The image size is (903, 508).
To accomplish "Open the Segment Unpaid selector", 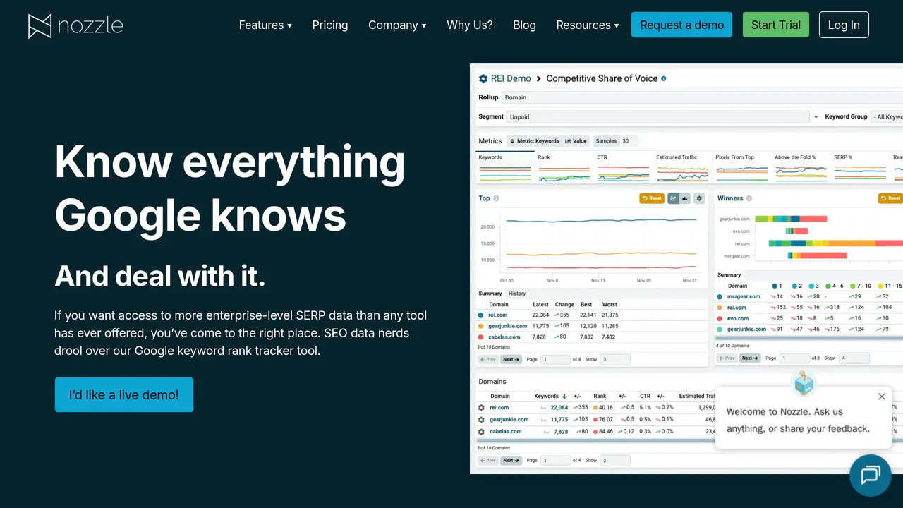I will coord(657,116).
